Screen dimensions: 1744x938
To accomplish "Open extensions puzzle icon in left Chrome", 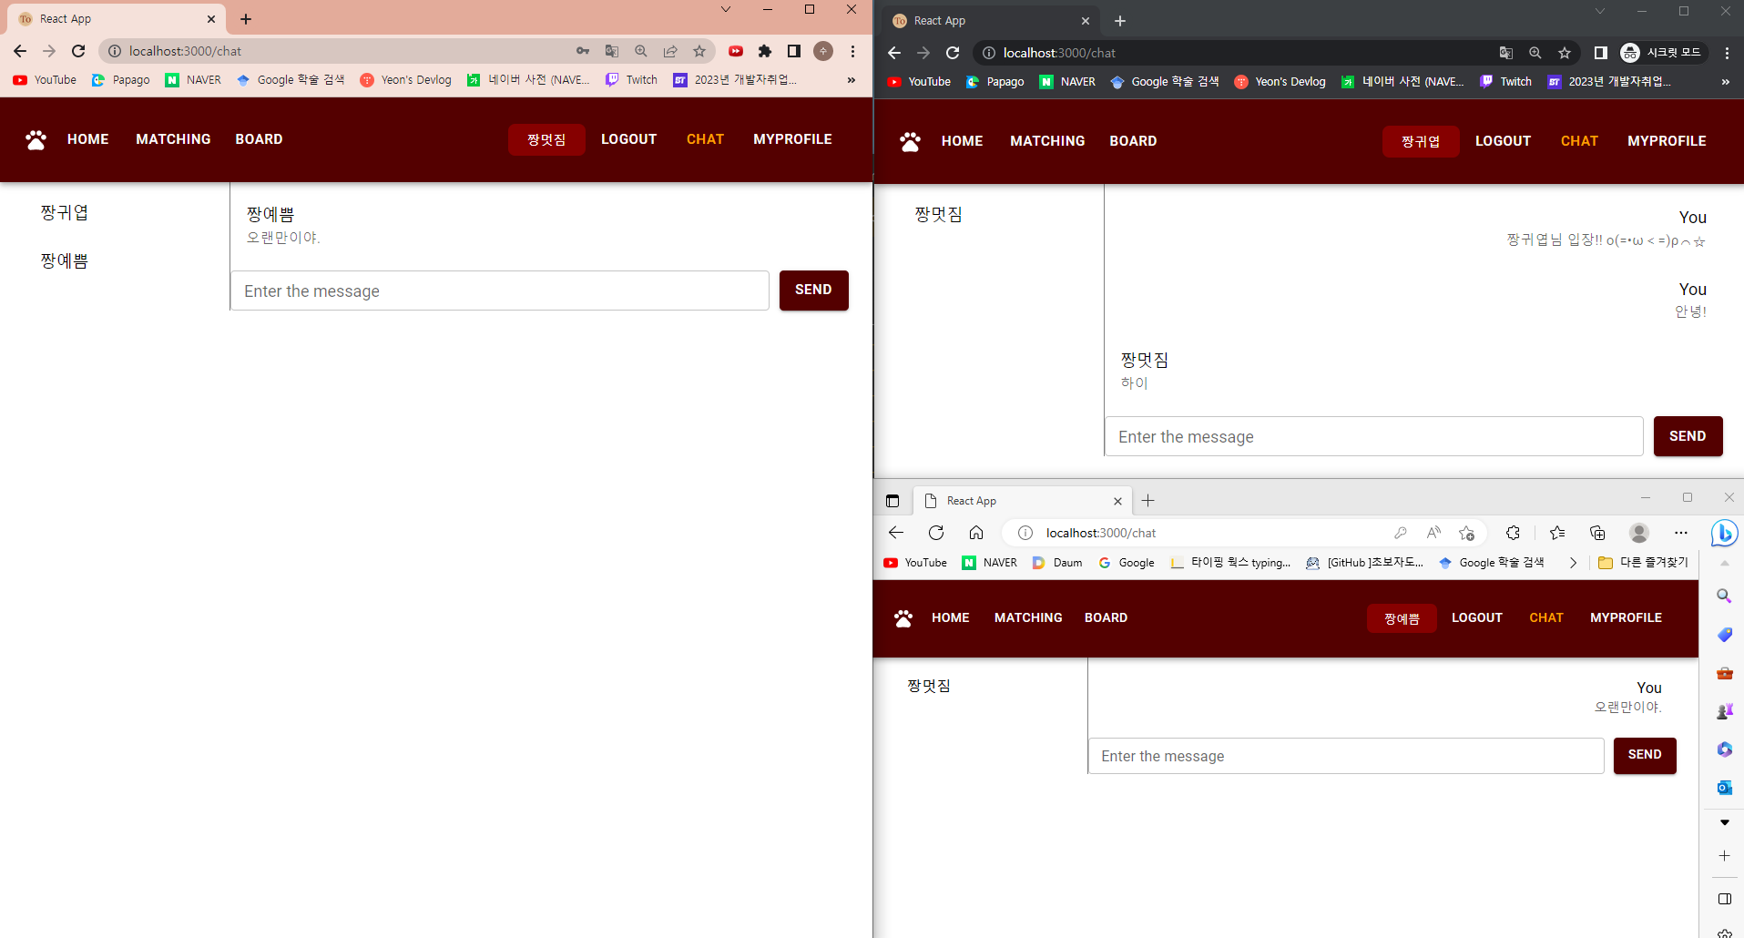I will pos(765,51).
